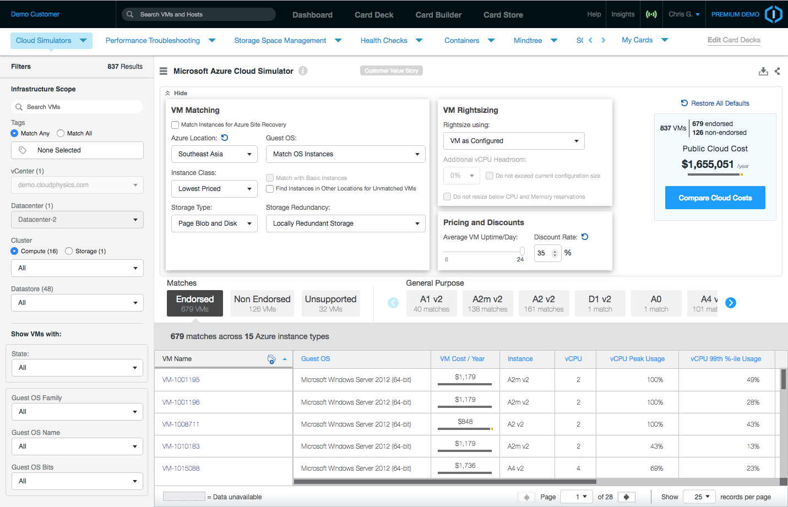Image resolution: width=788 pixels, height=507 pixels.
Task: Reset Discount Rate to default
Action: [x=585, y=237]
